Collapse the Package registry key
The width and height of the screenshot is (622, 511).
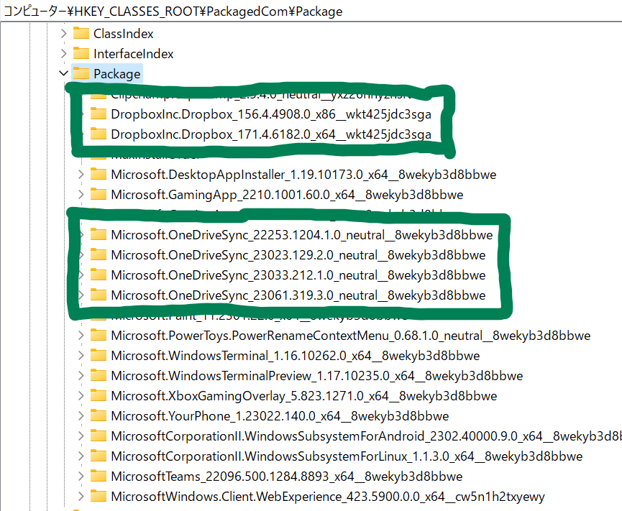point(63,73)
